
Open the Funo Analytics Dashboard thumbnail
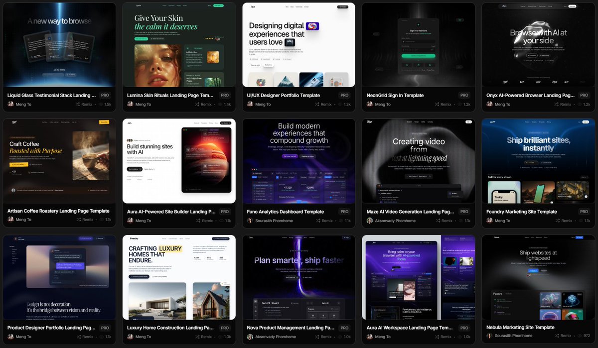299,161
